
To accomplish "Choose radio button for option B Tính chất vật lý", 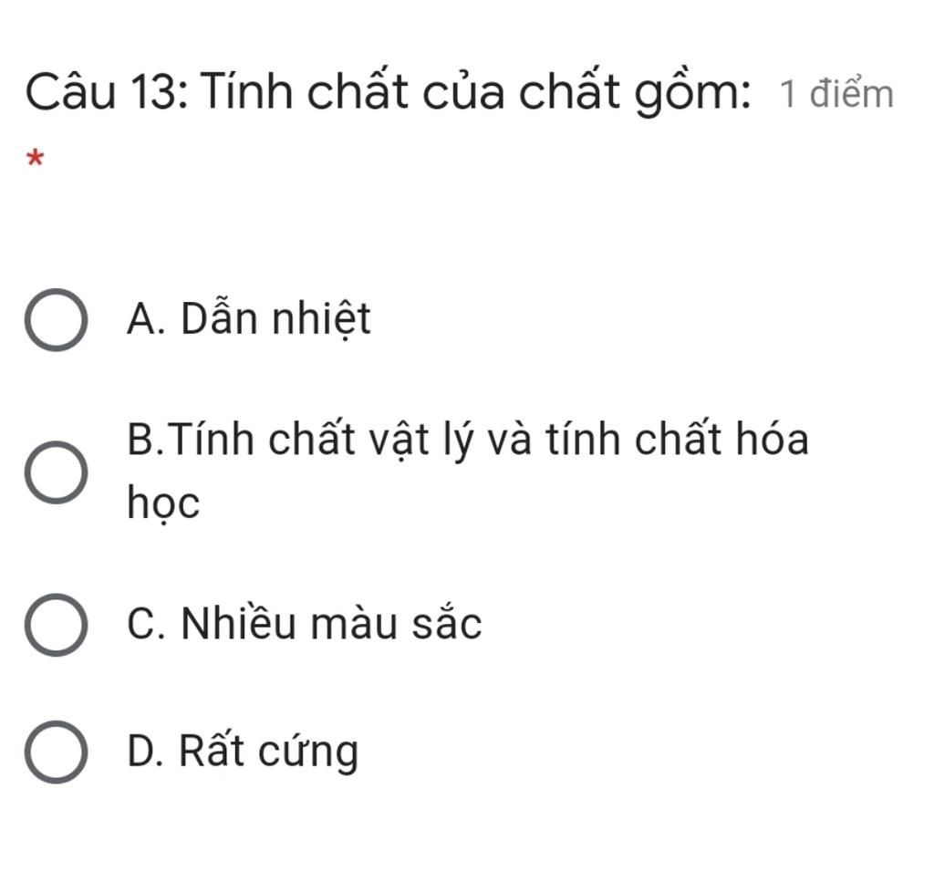I will point(56,472).
